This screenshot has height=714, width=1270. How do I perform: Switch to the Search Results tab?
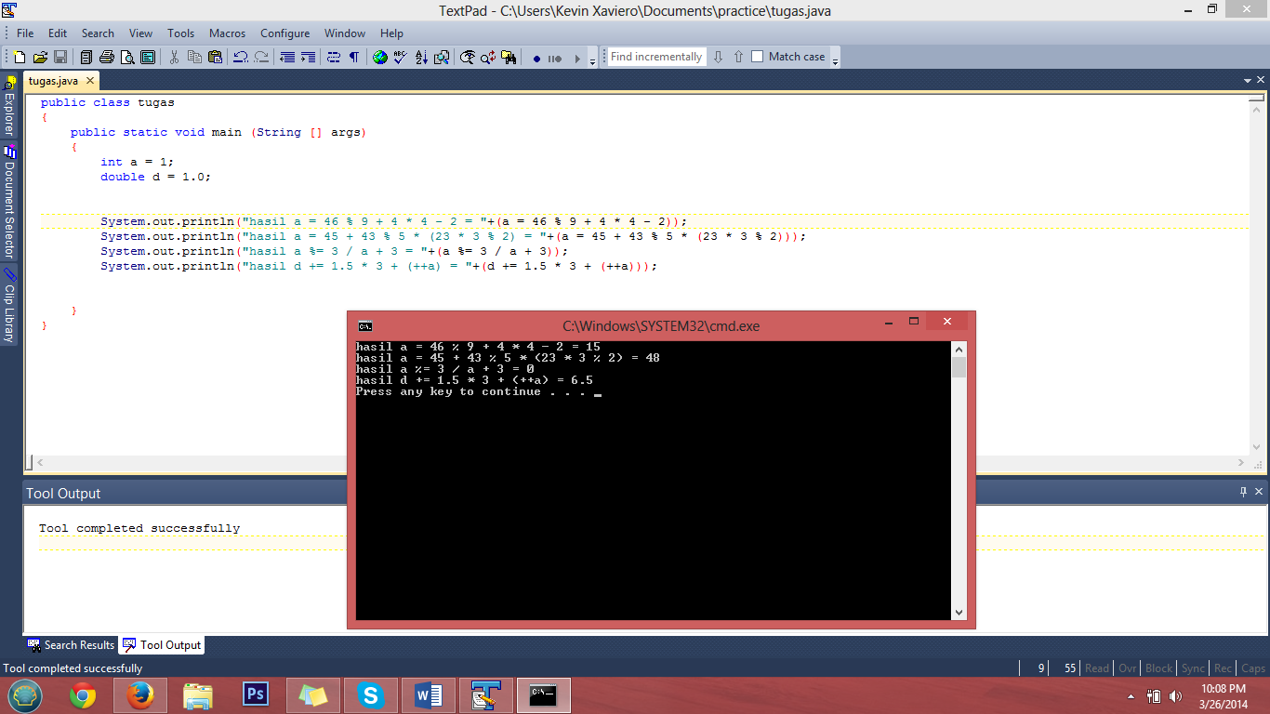coord(72,645)
